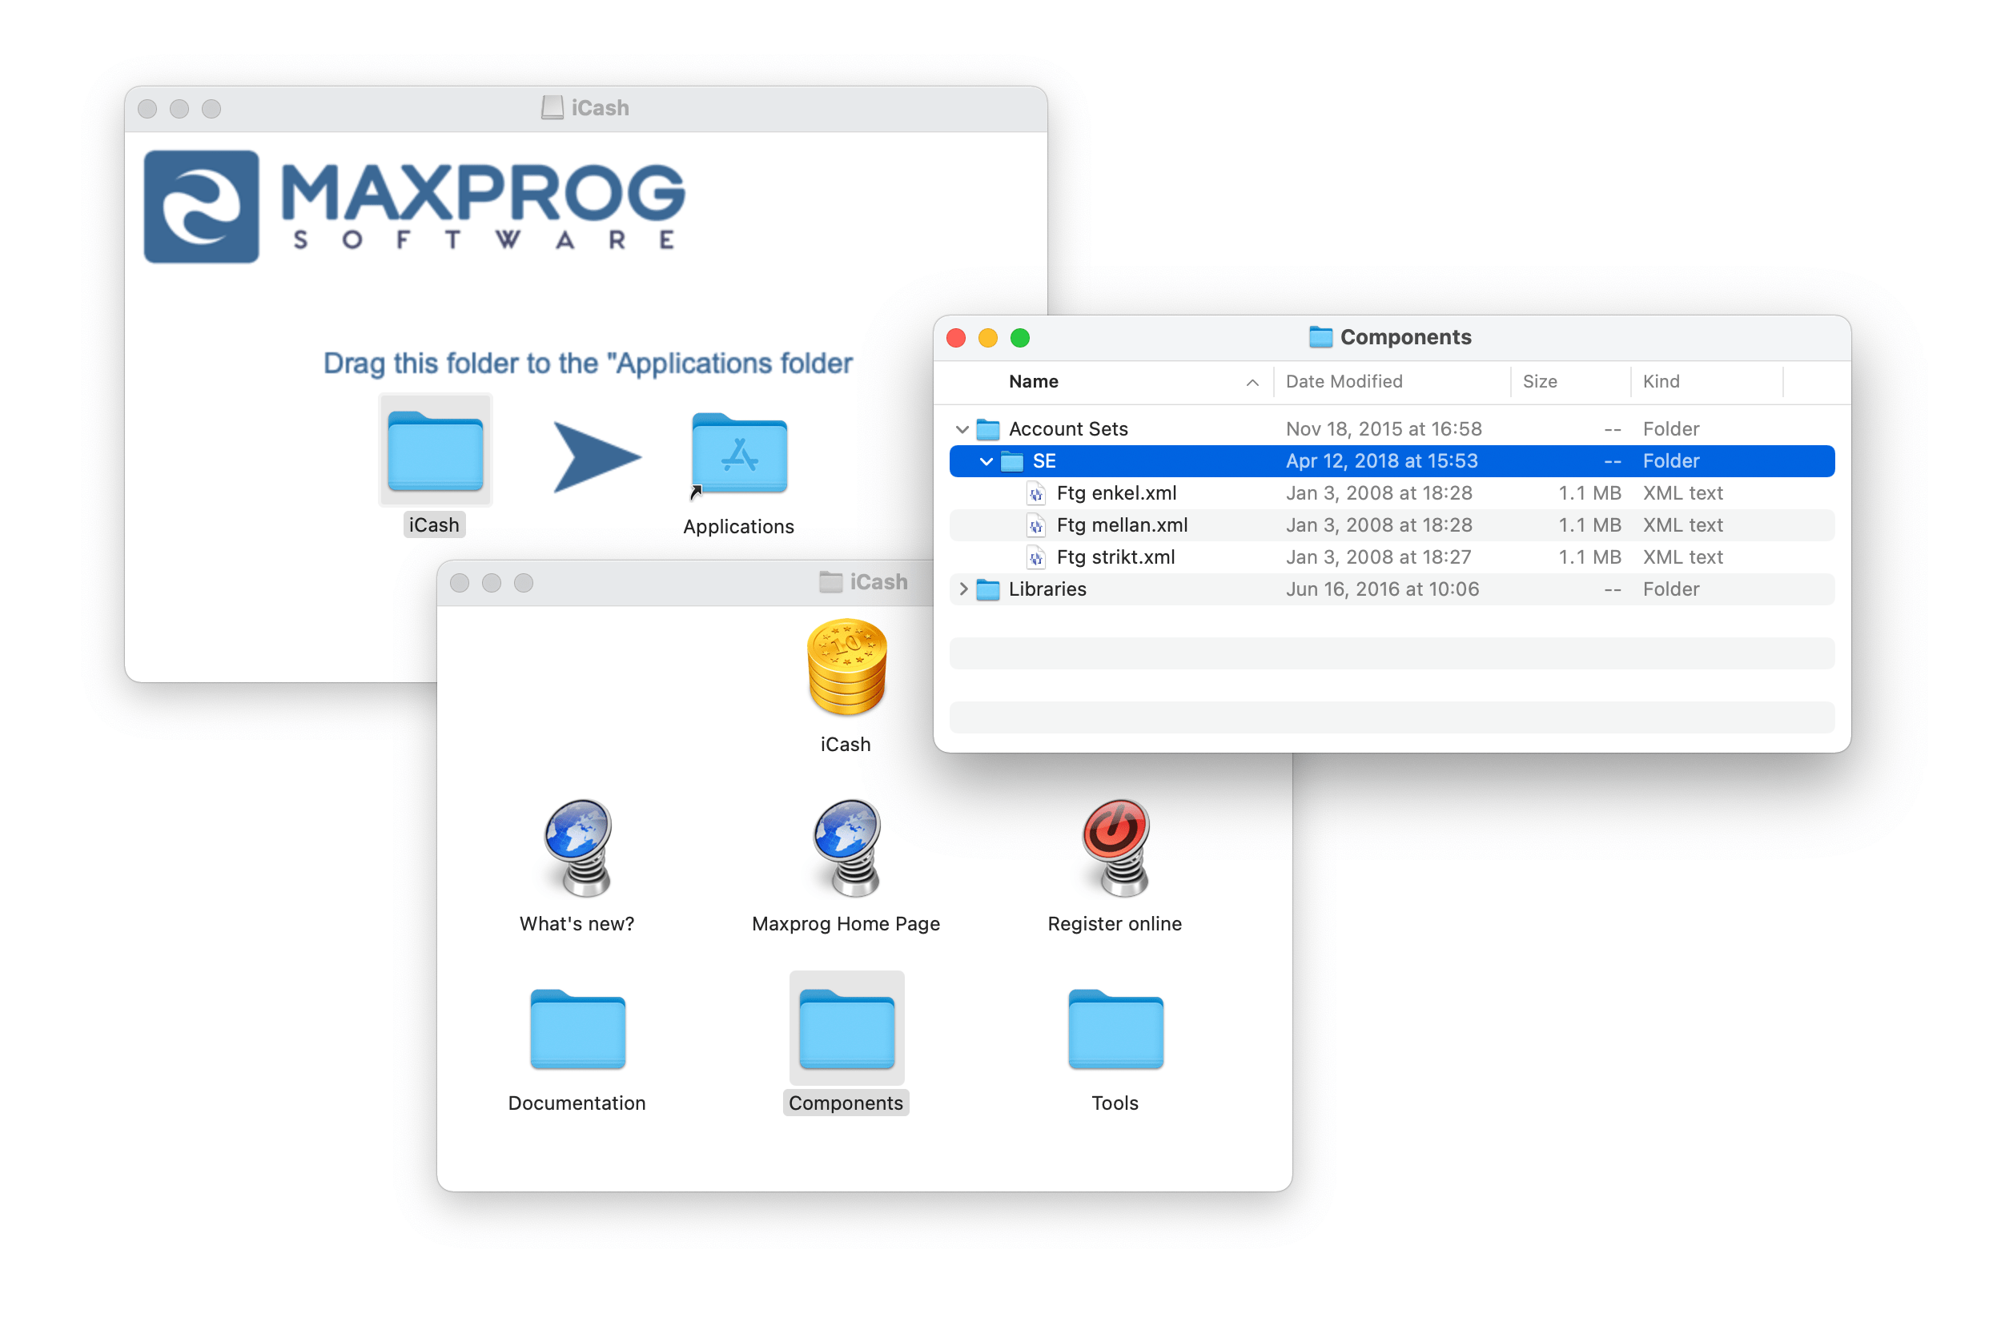Click folder icon in iCash folder window title

830,582
